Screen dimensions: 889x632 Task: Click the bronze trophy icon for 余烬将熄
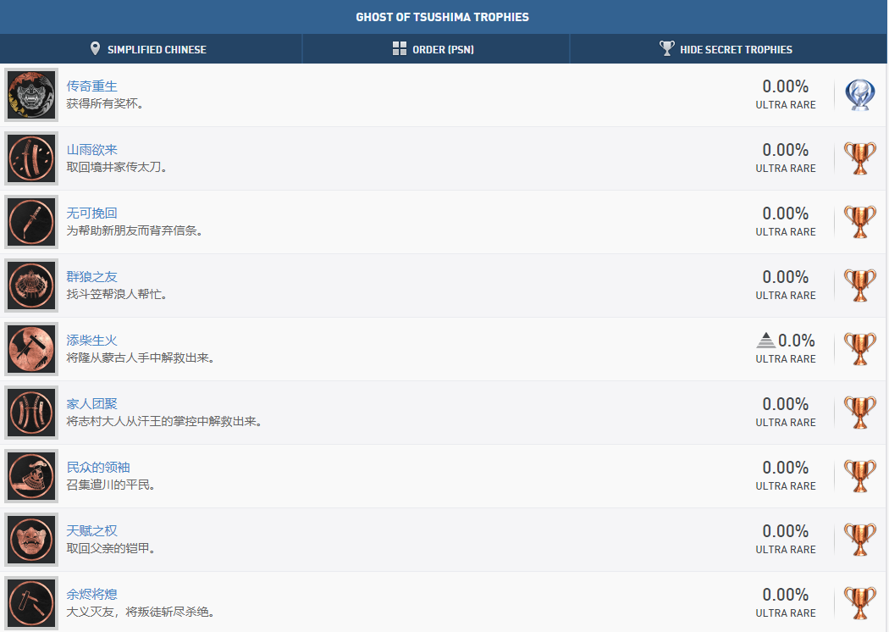tap(860, 603)
